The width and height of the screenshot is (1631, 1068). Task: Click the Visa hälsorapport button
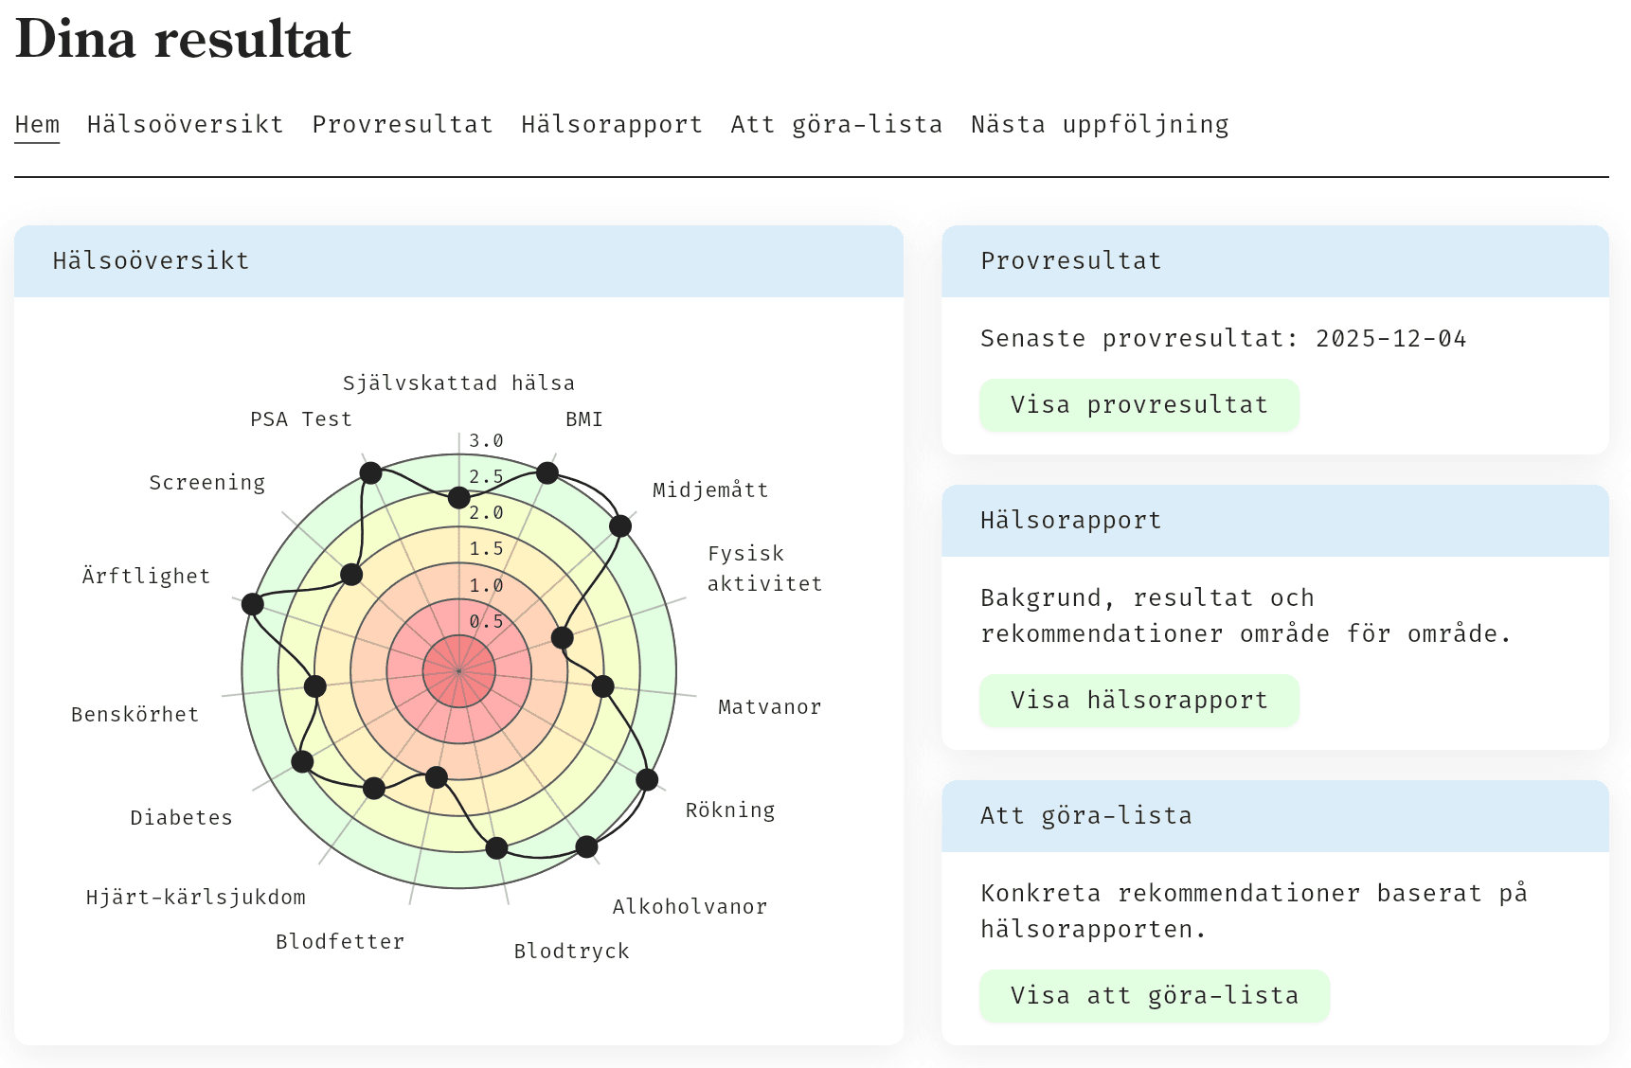coord(1138,701)
